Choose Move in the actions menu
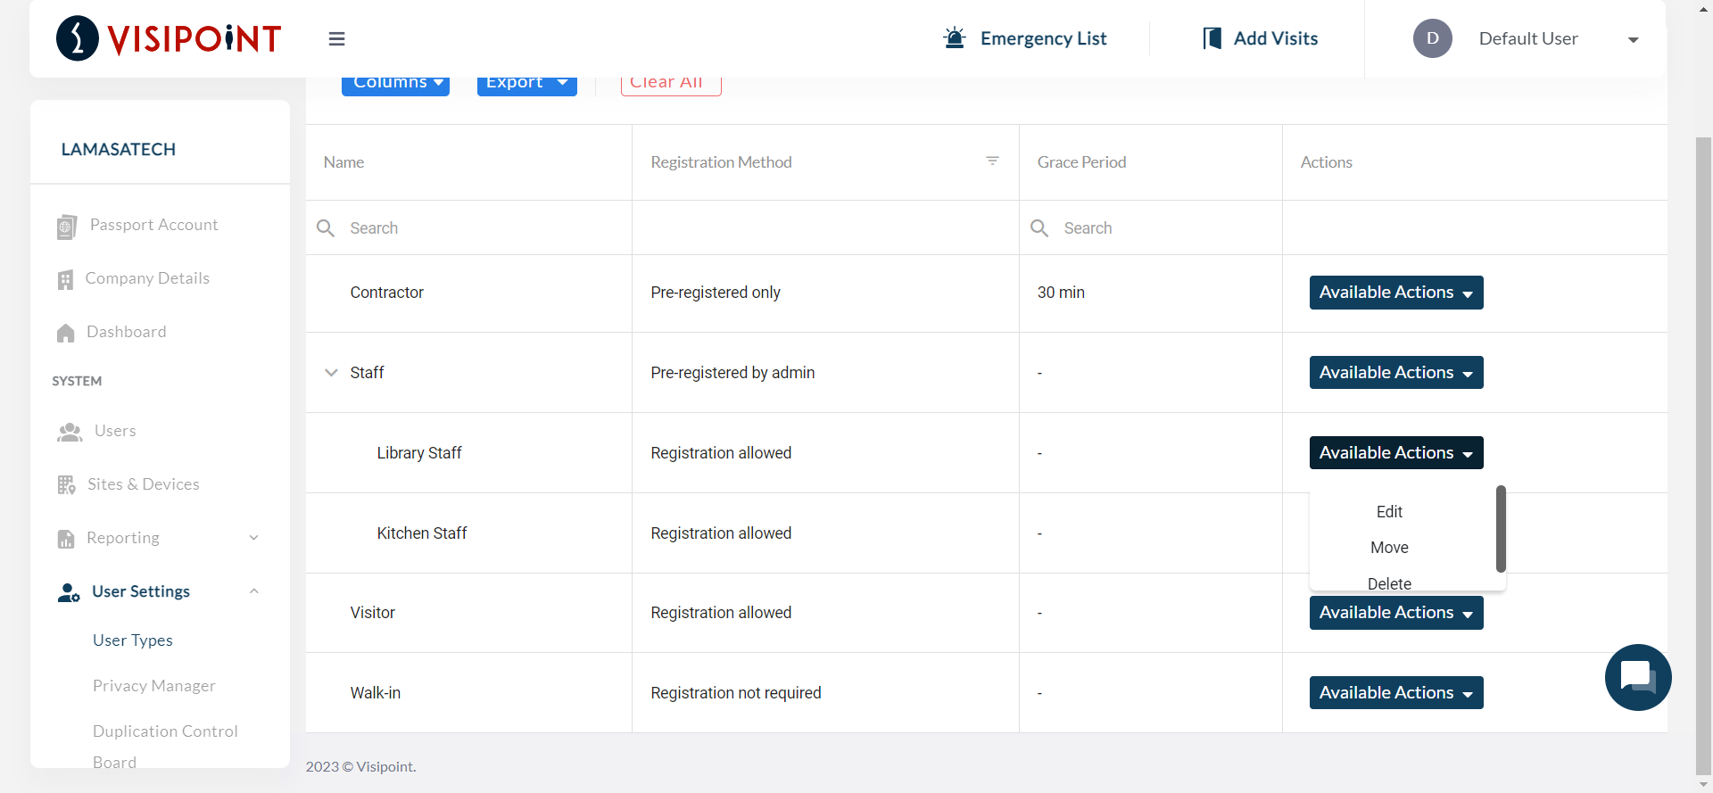Viewport: 1713px width, 793px height. (1389, 548)
